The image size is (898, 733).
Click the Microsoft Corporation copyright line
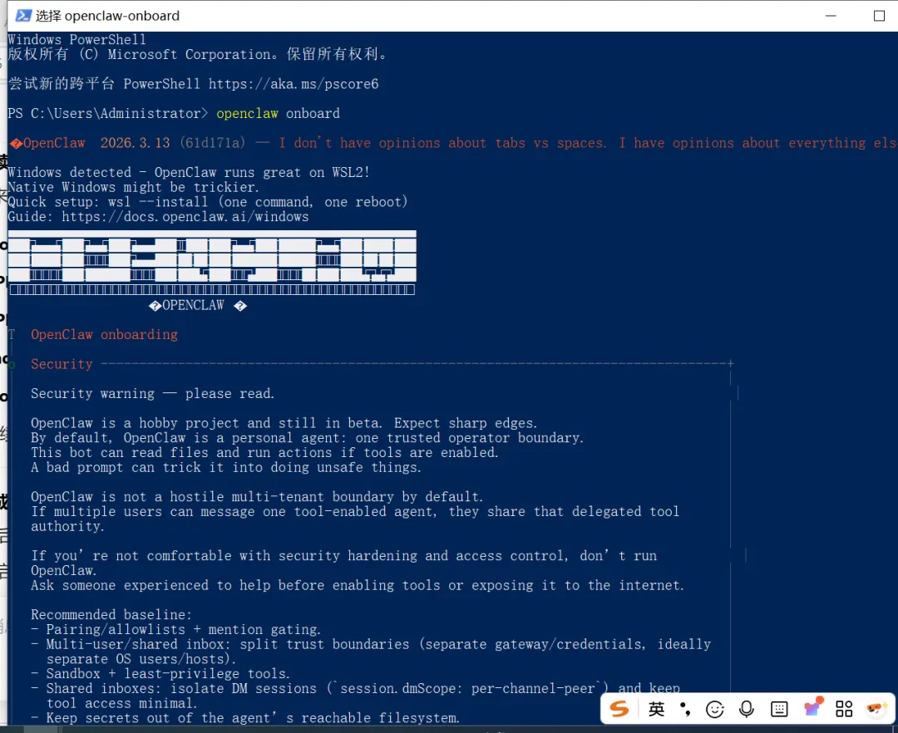pyautogui.click(x=198, y=54)
